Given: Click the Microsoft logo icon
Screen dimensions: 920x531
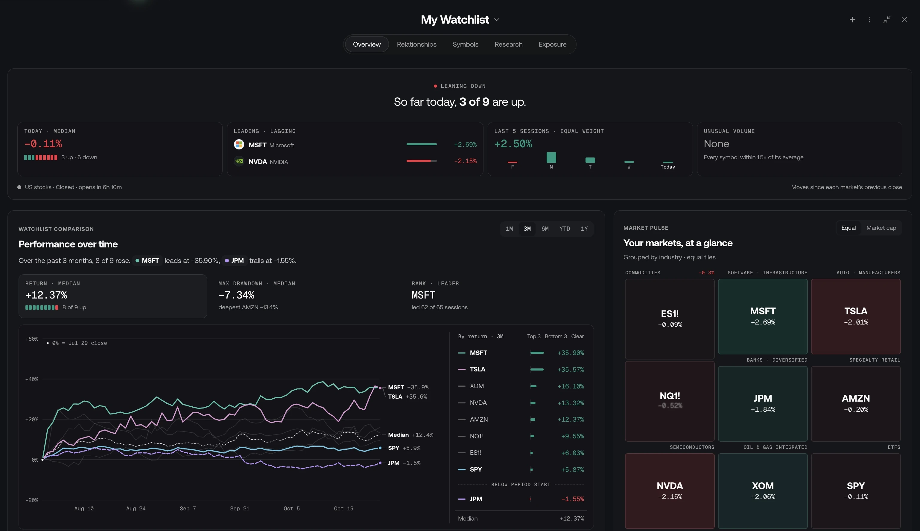Looking at the screenshot, I should pyautogui.click(x=239, y=144).
